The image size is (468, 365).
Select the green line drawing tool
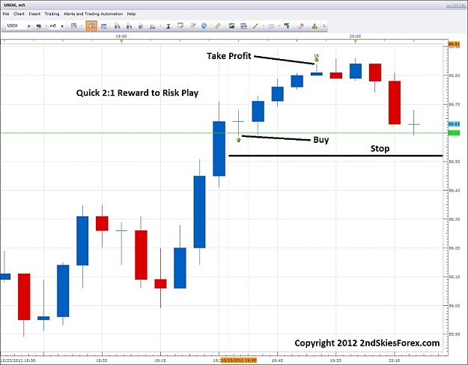tap(255, 26)
